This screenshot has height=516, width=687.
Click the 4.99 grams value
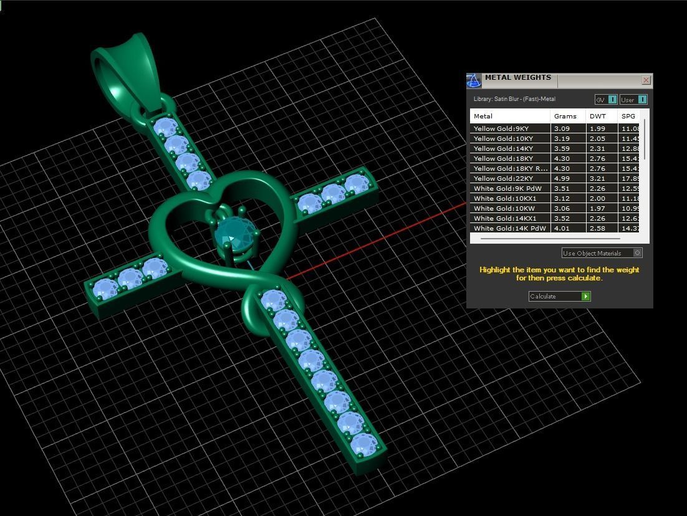point(562,178)
